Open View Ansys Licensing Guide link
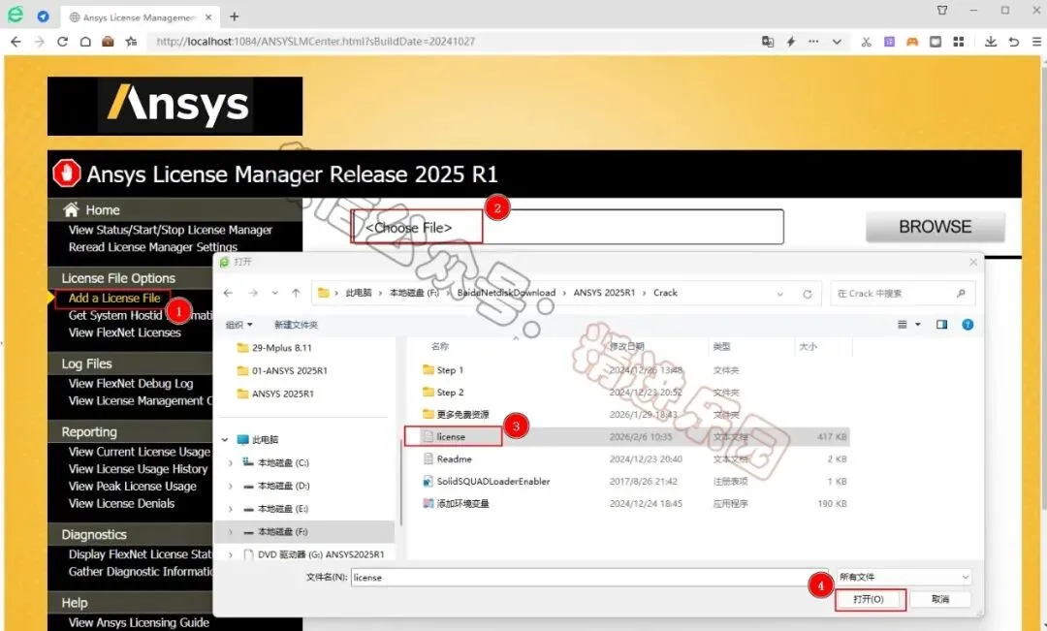The width and height of the screenshot is (1047, 631). pyautogui.click(x=139, y=622)
